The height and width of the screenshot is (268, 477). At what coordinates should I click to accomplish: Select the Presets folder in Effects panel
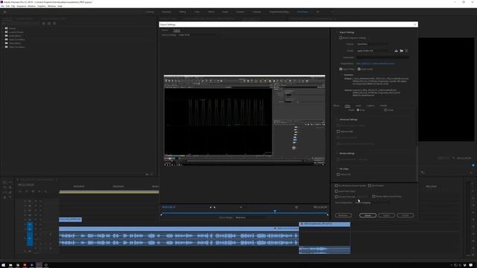coord(12,28)
